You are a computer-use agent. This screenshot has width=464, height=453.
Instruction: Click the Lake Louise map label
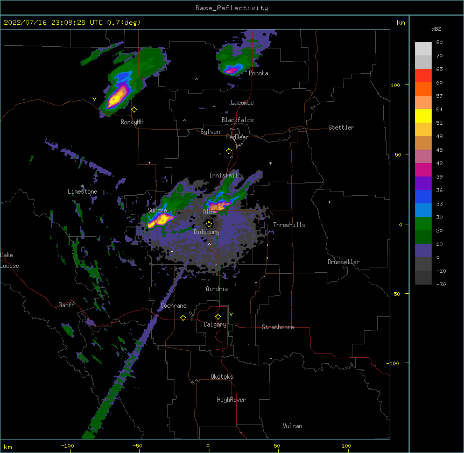pos(10,260)
